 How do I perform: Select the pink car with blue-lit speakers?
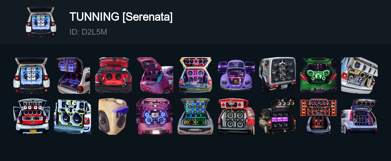tap(155, 116)
